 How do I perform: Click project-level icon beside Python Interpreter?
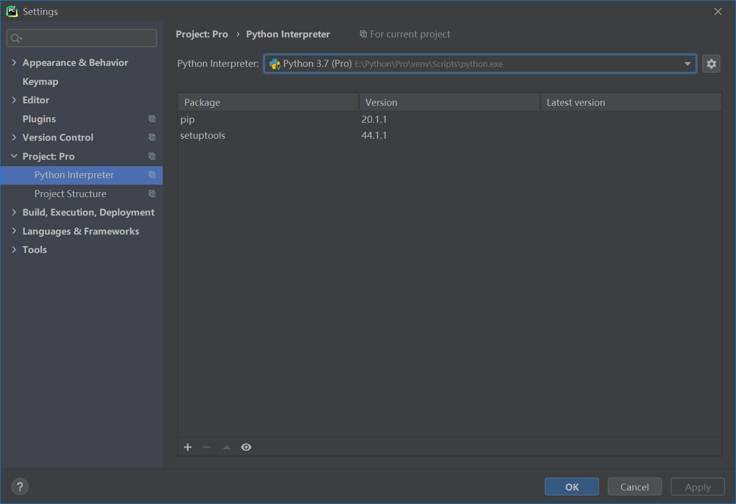click(152, 175)
